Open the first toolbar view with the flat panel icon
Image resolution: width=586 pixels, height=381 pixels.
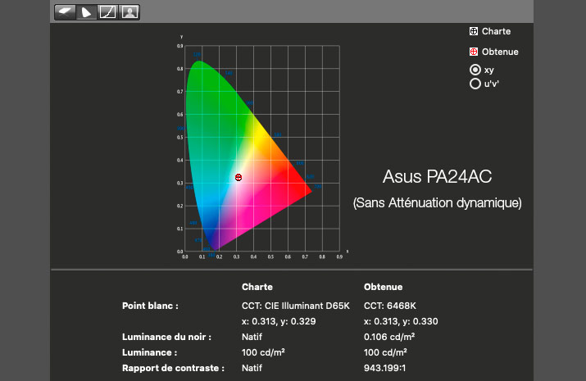coord(65,12)
